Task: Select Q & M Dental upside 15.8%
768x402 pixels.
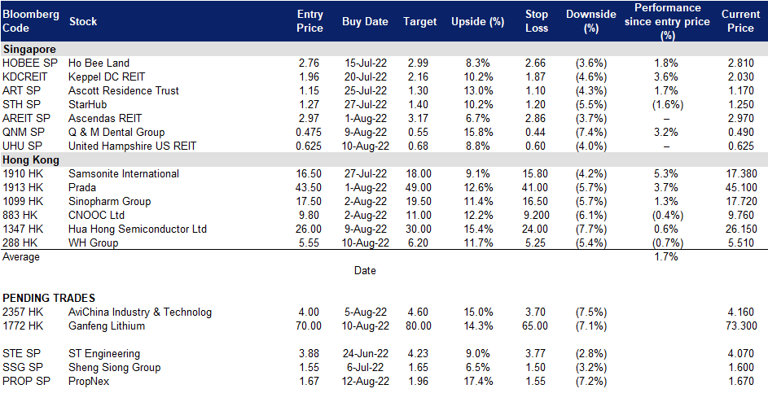Action: click(478, 132)
